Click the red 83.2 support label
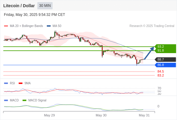Image resolution: width=177 pixels, height=120 pixels. pyautogui.click(x=160, y=75)
